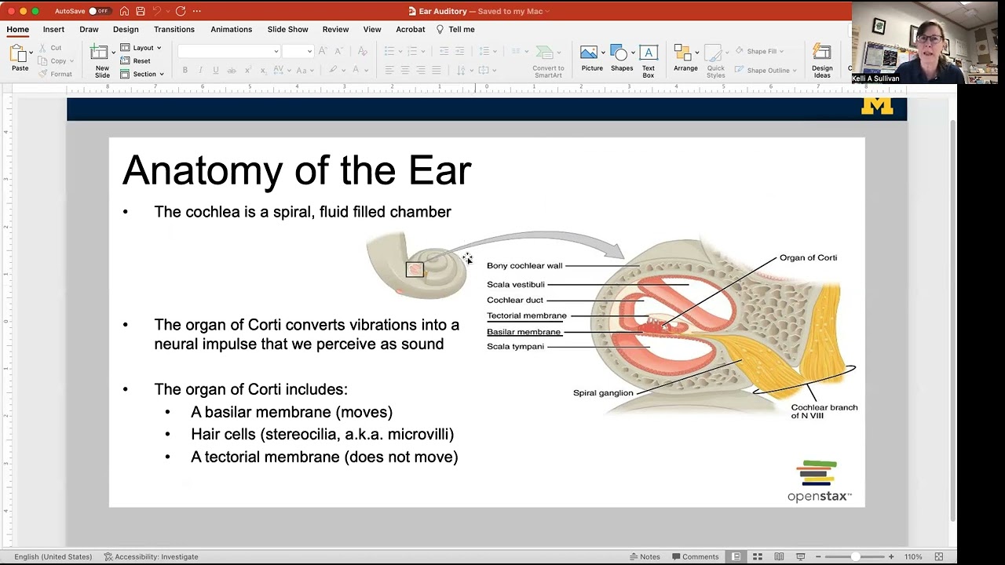Open the more options ellipsis in title bar
Screen dimensions: 1005x565
(196, 11)
